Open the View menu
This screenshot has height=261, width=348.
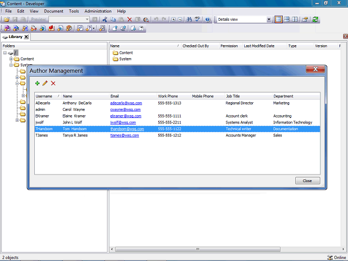click(x=34, y=11)
